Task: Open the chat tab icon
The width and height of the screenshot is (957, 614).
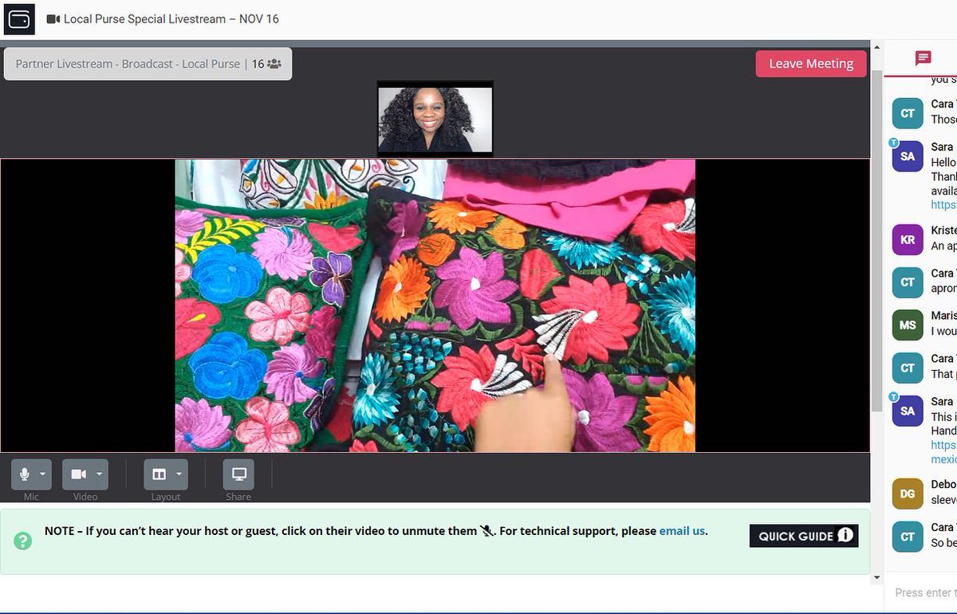Action: [924, 57]
